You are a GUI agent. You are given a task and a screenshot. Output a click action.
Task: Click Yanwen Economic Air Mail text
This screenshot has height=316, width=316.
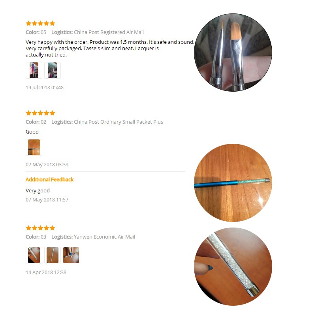pos(104,237)
